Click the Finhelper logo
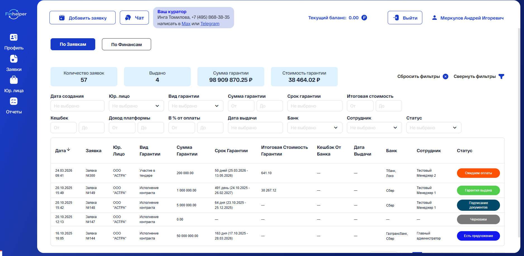Image resolution: width=524 pixels, height=256 pixels. point(16,14)
